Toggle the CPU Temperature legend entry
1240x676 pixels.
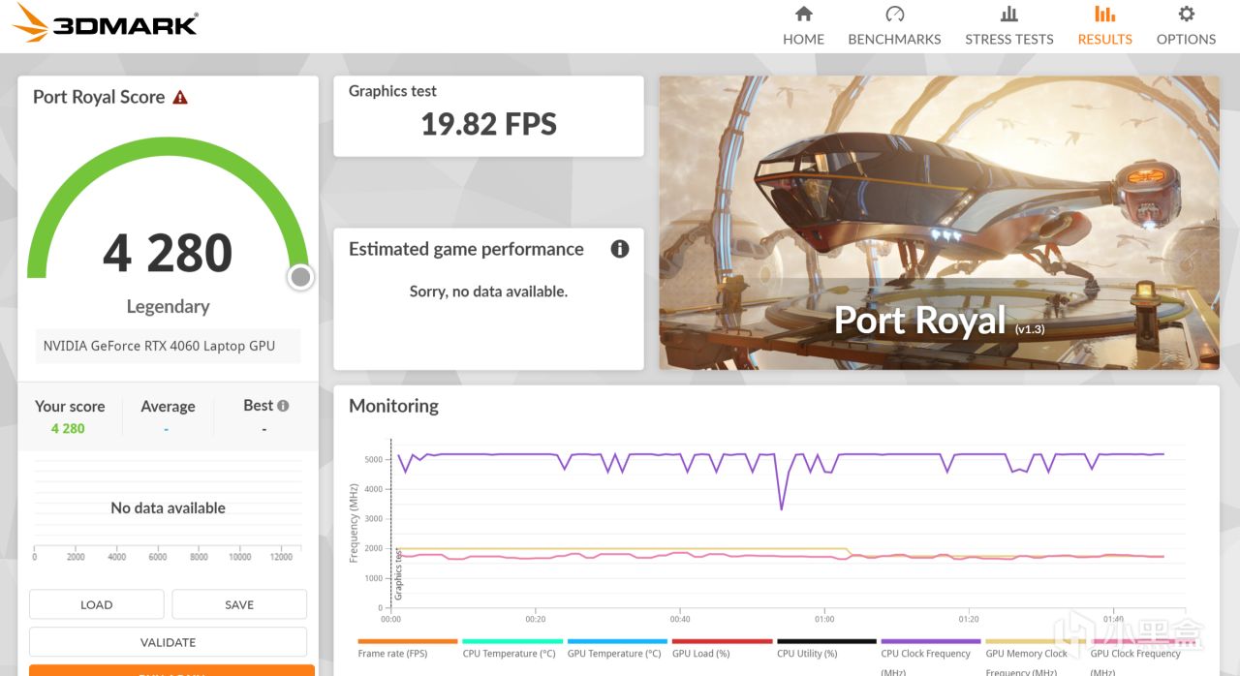(x=511, y=649)
